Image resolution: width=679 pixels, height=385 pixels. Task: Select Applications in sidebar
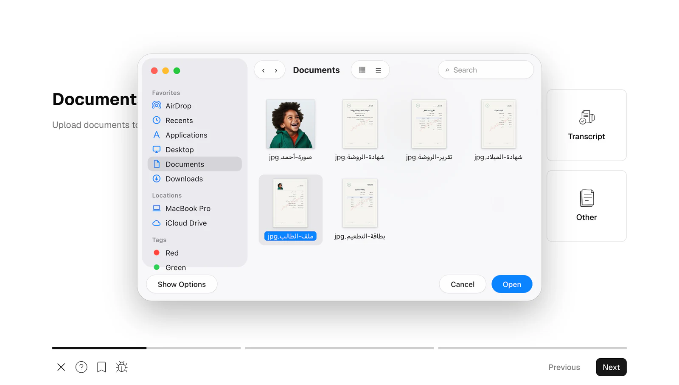click(195, 135)
